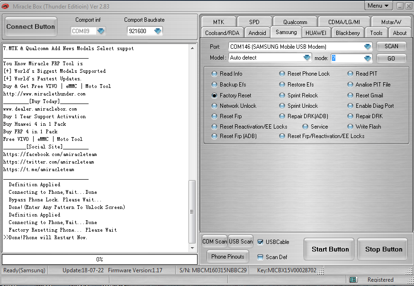The width and height of the screenshot is (414, 286).
Task: Switch to the Qualcomm tab
Action: click(295, 22)
